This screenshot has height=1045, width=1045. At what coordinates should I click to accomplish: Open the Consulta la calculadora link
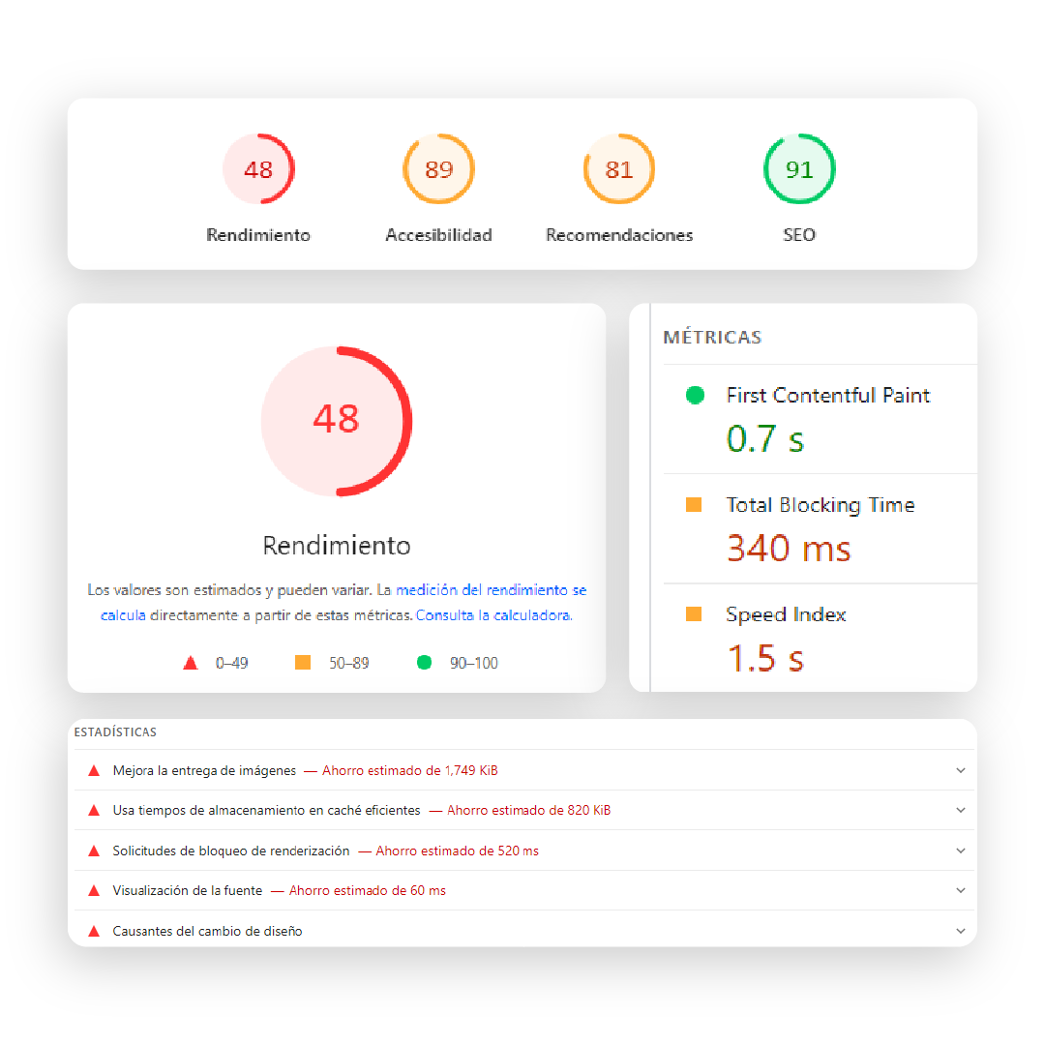[x=493, y=615]
